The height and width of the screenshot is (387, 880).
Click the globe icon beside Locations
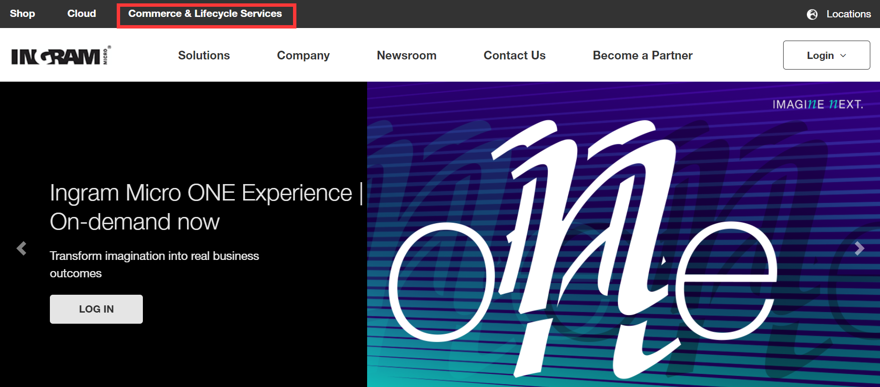(812, 14)
